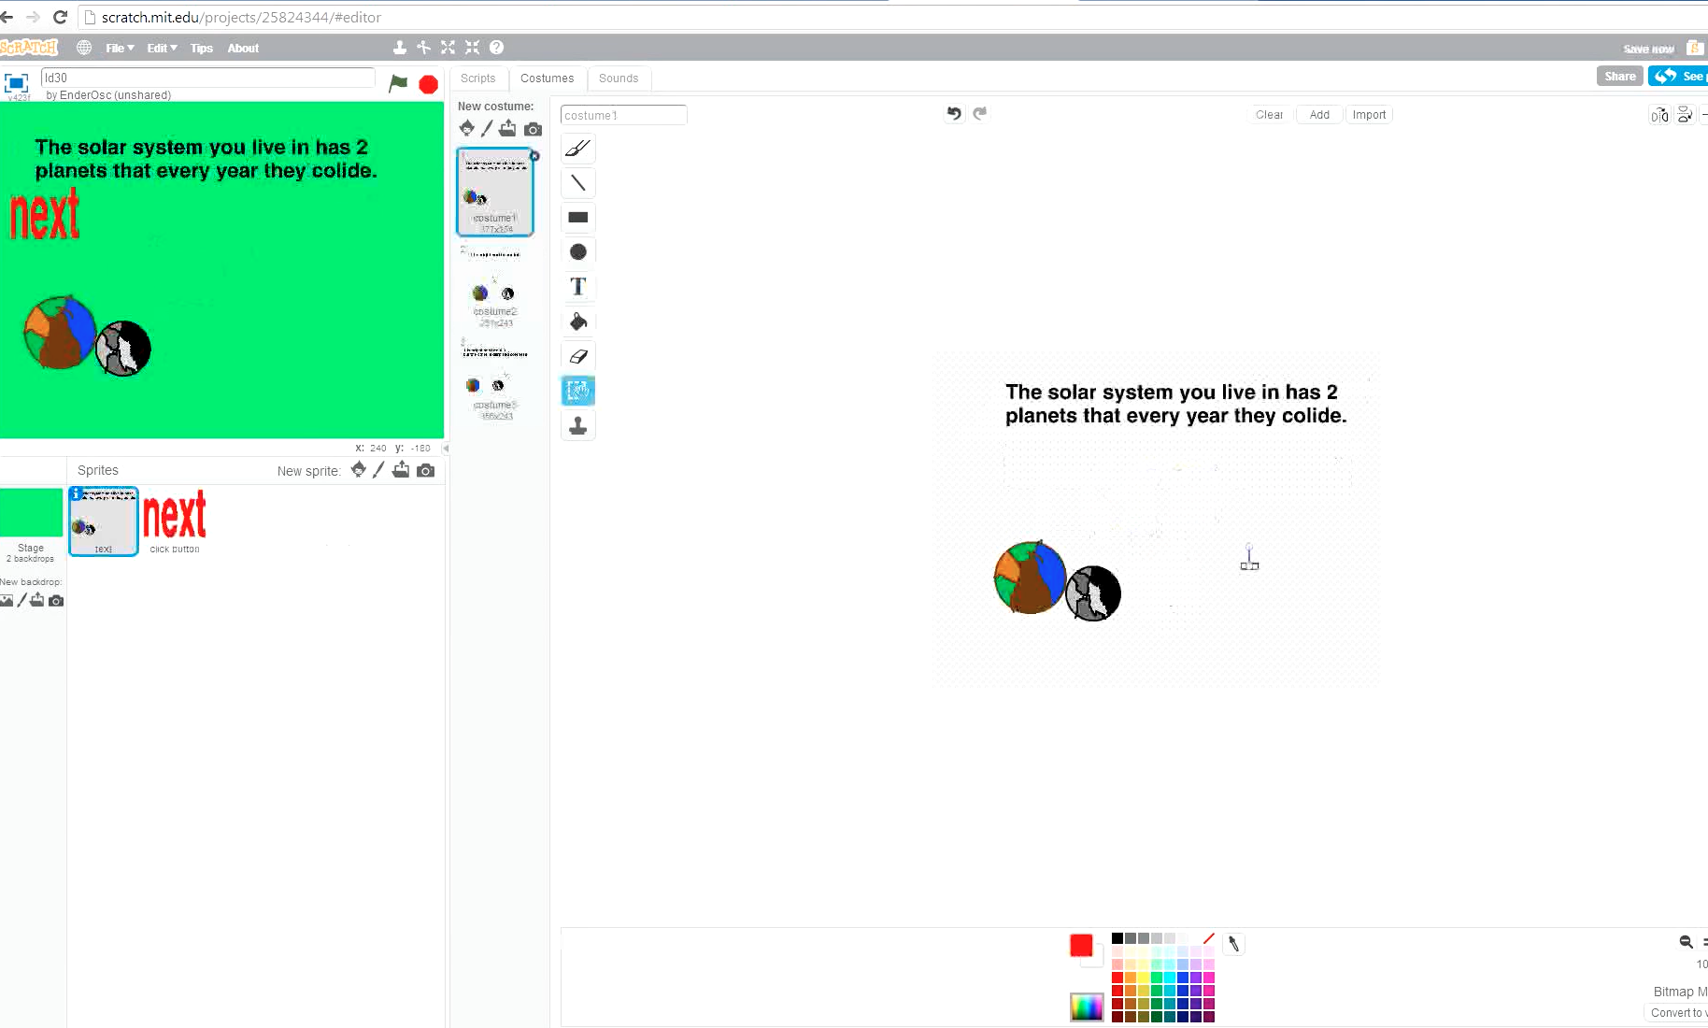Image resolution: width=1708 pixels, height=1028 pixels.
Task: Zoom out the paint canvas
Action: [1686, 942]
